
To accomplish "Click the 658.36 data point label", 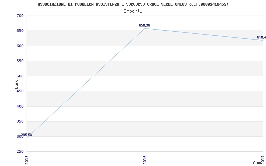I will click(144, 26).
